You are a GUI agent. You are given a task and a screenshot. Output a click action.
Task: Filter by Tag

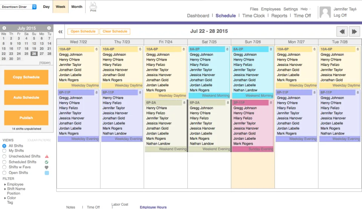(x=10, y=202)
